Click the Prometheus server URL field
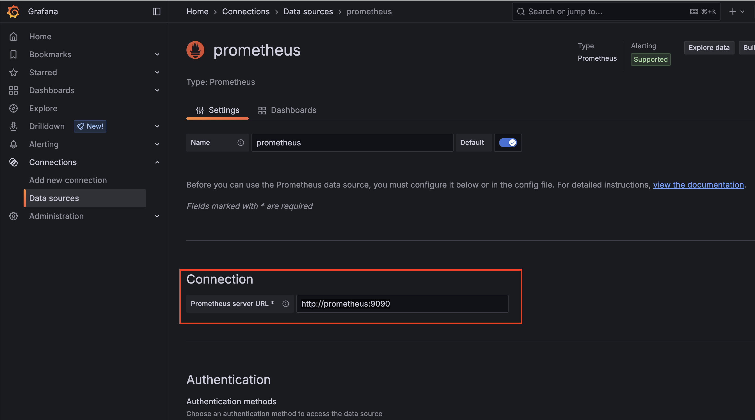 (402, 304)
